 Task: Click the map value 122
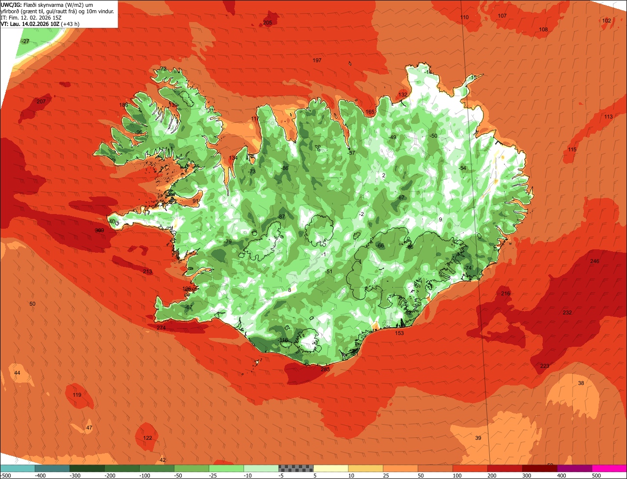[x=147, y=438]
